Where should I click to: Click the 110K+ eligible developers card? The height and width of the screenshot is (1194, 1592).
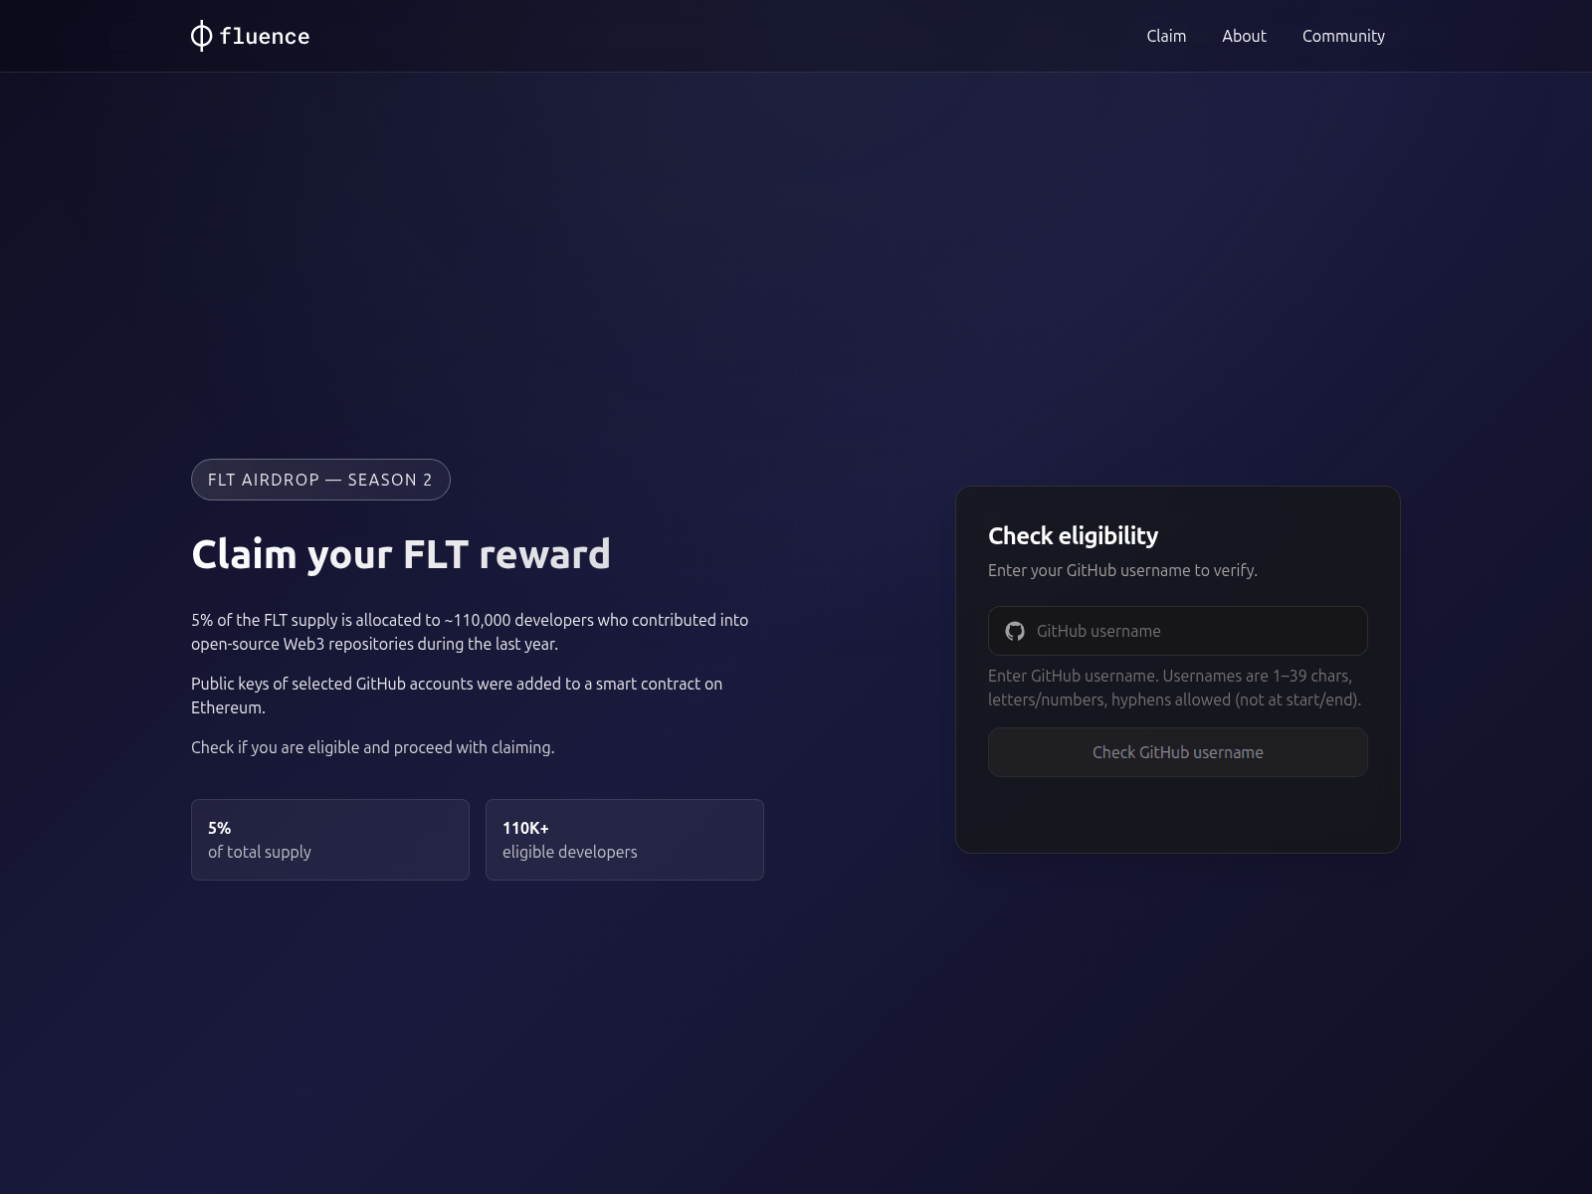pyautogui.click(x=624, y=839)
